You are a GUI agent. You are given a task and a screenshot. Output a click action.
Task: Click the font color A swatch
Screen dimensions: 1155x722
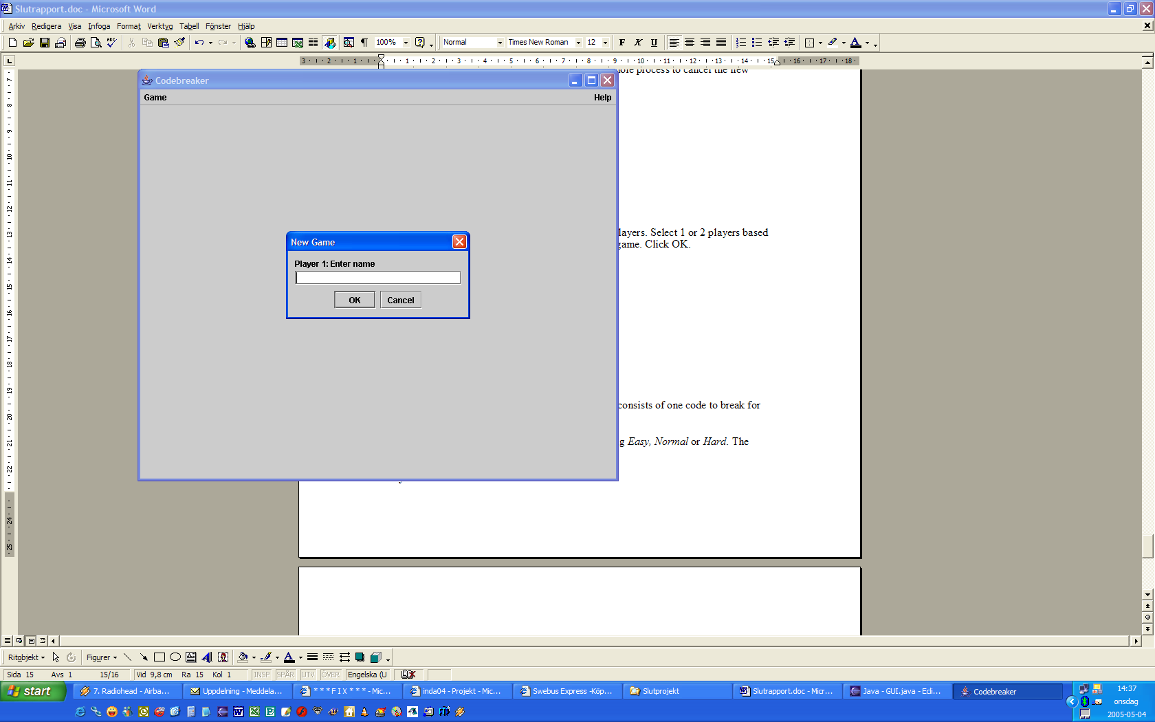[855, 43]
